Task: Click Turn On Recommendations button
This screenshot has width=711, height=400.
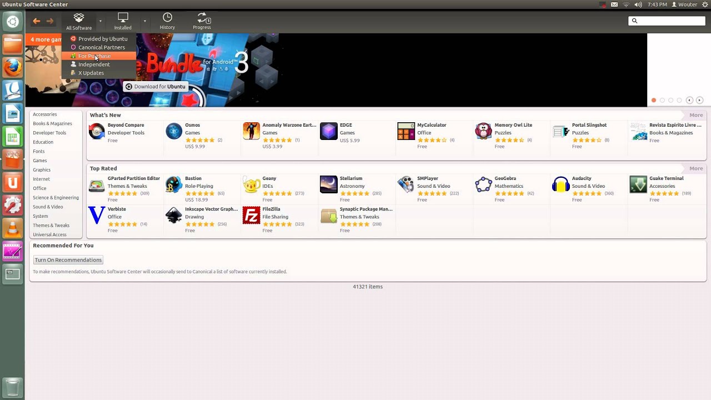Action: (68, 260)
